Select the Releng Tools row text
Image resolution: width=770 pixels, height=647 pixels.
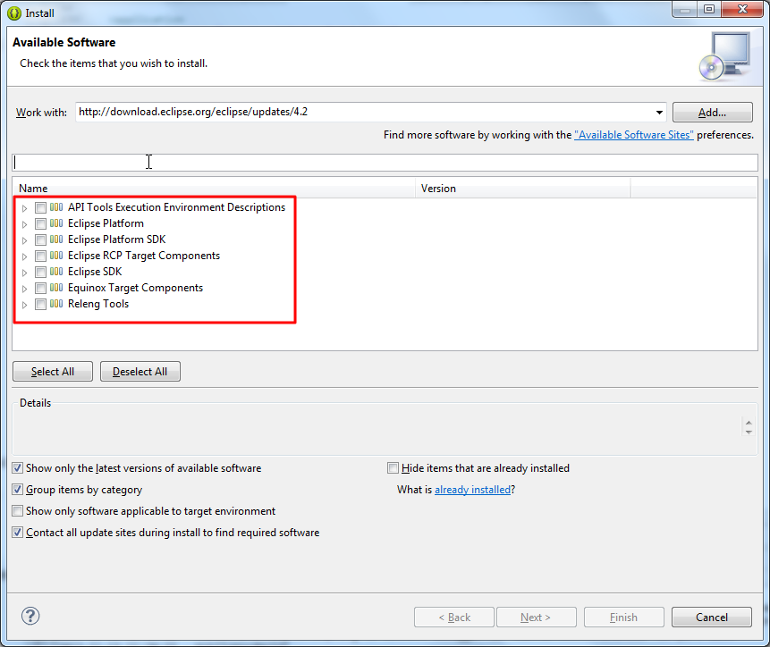98,304
